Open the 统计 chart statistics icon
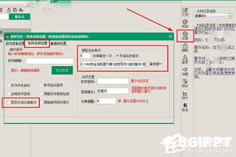The width and height of the screenshot is (236, 157). point(185,95)
